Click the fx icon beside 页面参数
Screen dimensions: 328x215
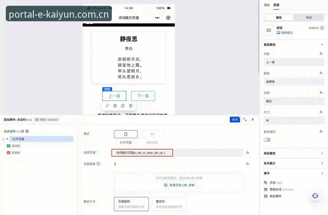pos(247,164)
